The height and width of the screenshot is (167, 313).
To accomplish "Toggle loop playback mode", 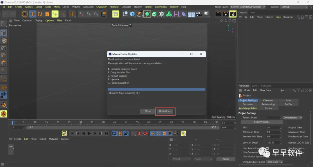I will point(114,133).
